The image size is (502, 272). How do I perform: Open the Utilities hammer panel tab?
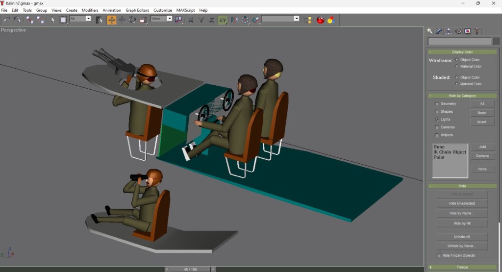point(477,31)
